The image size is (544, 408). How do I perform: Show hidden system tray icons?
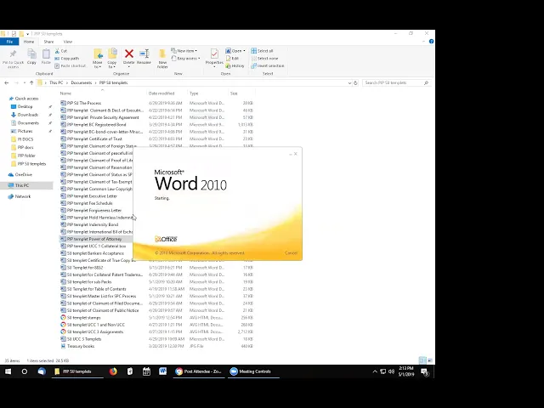pos(375,371)
